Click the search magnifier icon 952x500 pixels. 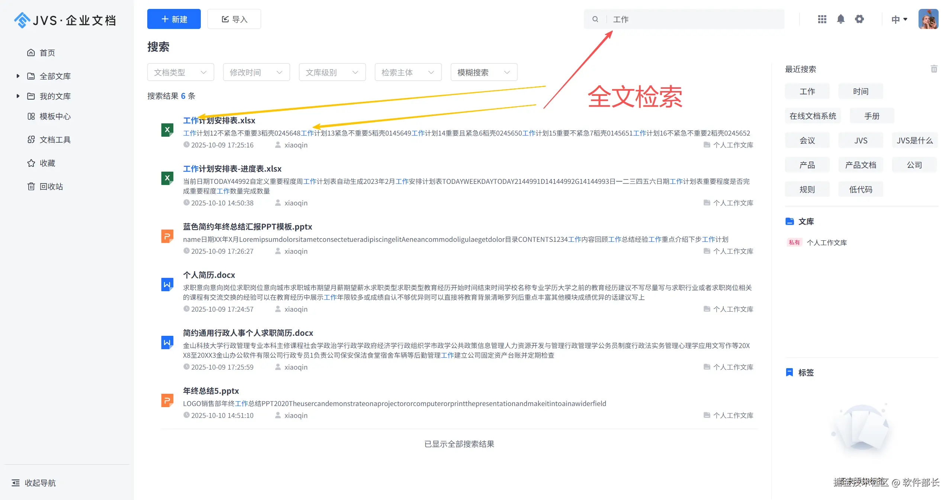point(595,19)
